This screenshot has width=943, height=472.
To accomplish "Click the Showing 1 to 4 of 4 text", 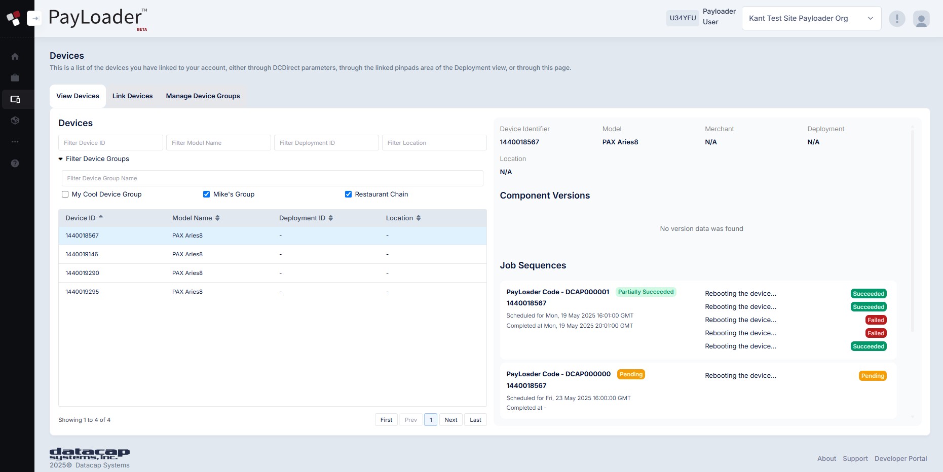I will [x=84, y=420].
